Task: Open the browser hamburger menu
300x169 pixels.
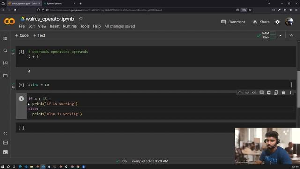Action: (x=296, y=10)
